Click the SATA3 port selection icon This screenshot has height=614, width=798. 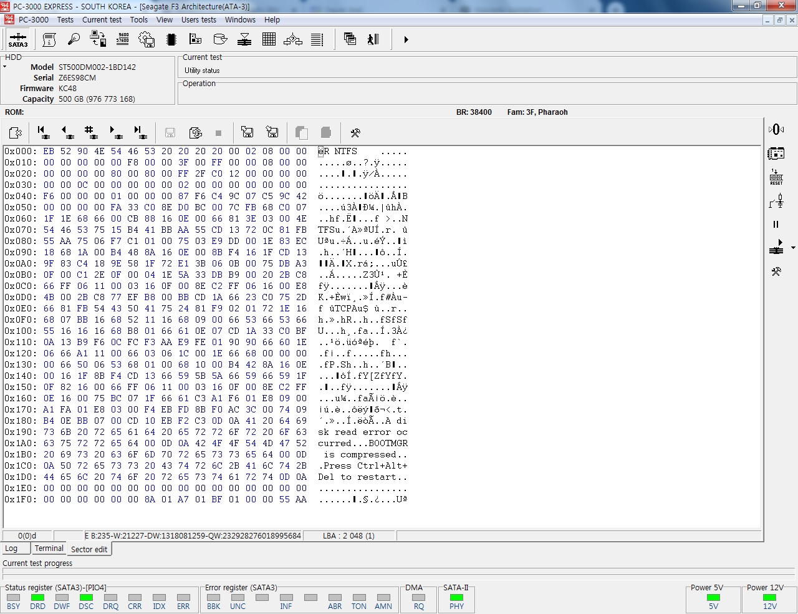pos(17,39)
